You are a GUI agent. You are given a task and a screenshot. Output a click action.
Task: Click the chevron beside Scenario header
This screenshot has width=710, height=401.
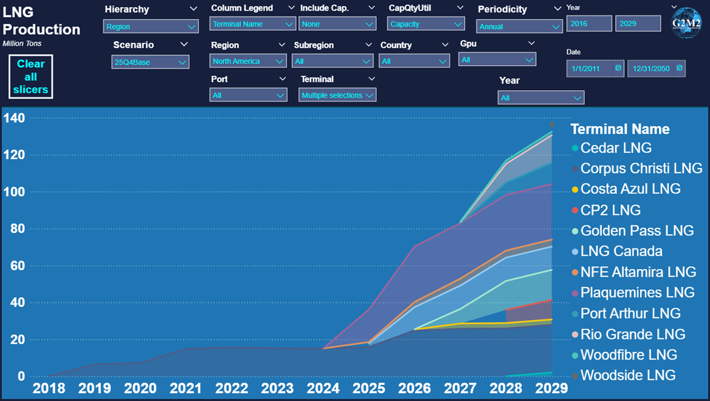pyautogui.click(x=184, y=44)
